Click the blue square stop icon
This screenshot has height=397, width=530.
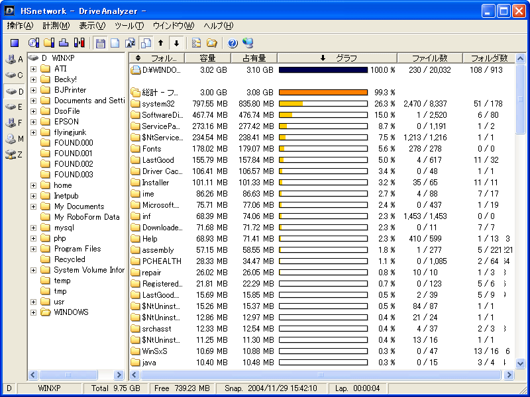(14, 43)
